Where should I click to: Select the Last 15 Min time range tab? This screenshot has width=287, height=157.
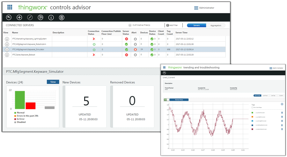257,95
